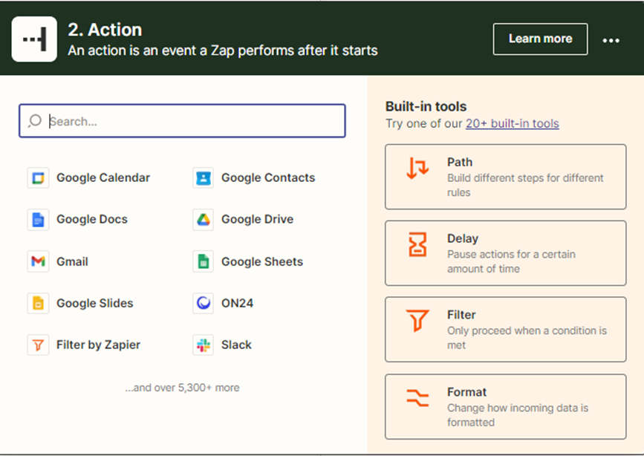Screen dimensions: 644x456
Task: Click the Learn more button
Action: (x=540, y=39)
